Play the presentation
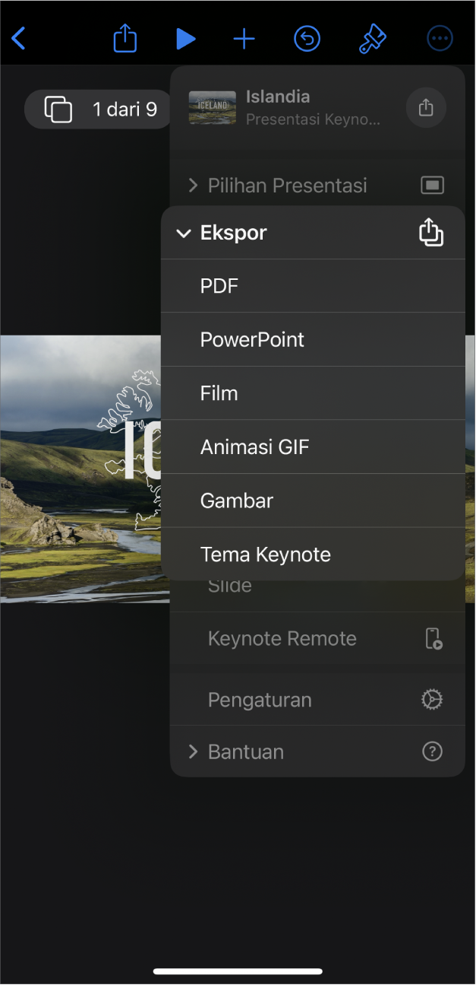476x985 pixels. pyautogui.click(x=185, y=39)
